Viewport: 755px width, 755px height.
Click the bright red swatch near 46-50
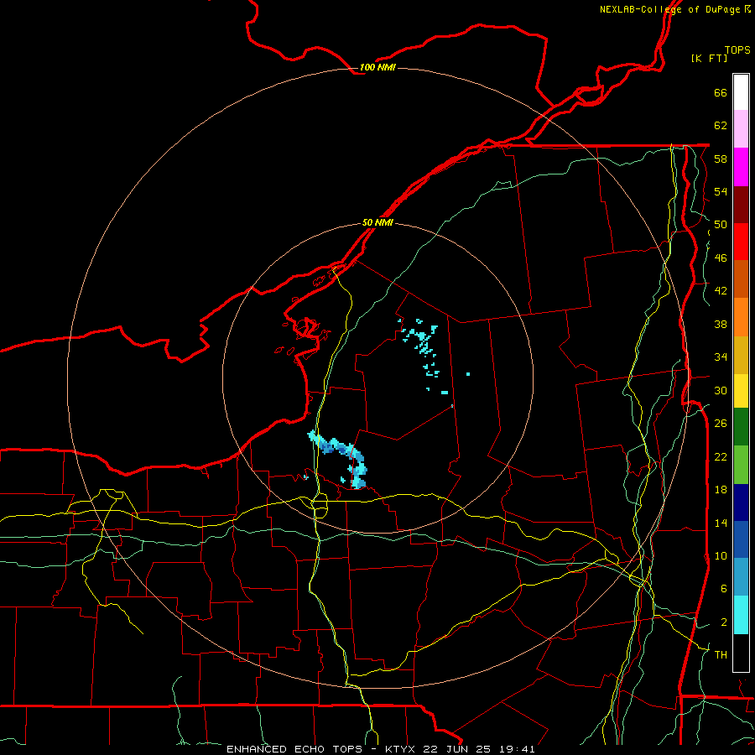[741, 242]
